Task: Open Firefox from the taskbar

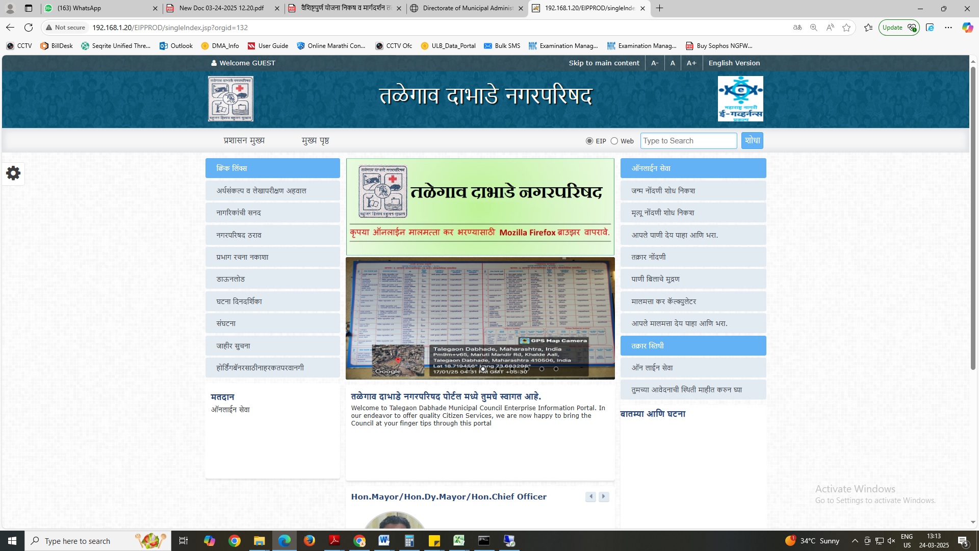Action: coord(310,541)
